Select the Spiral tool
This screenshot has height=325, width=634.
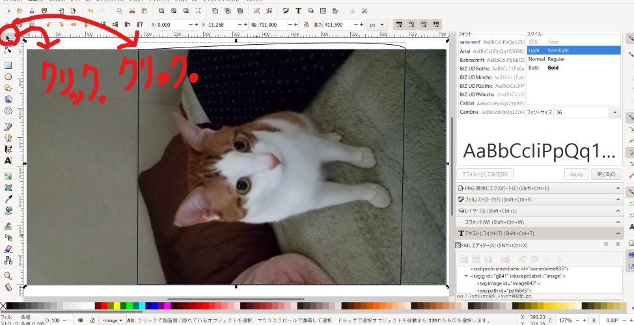8,110
